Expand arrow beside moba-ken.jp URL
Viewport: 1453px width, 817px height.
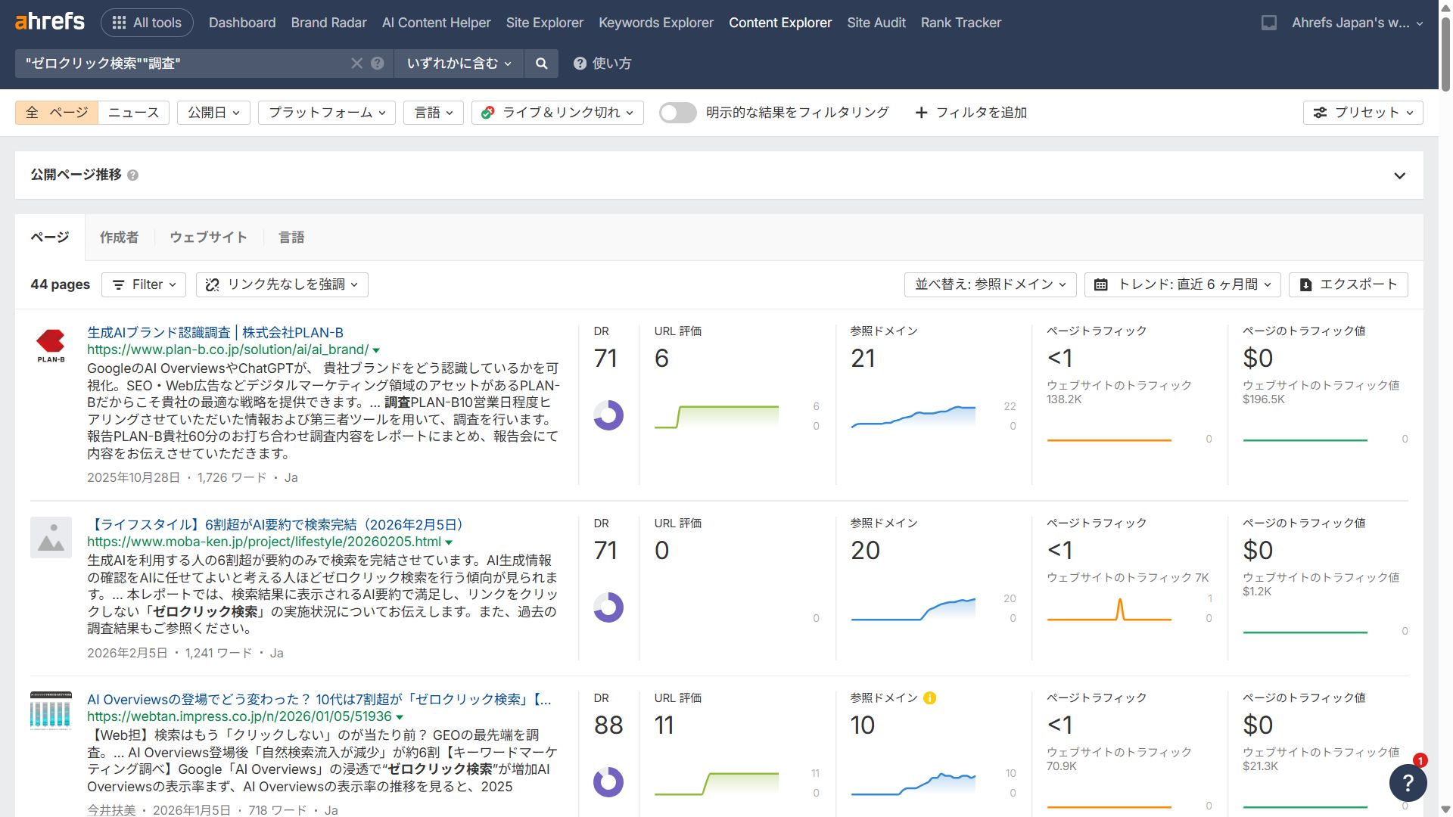coord(449,543)
